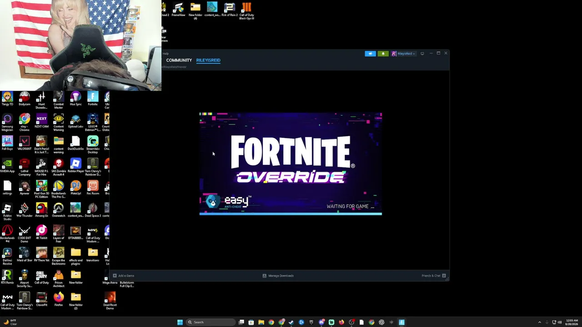Switch Steam to Big Picture mode icon
The height and width of the screenshot is (327, 582).
tap(422, 54)
